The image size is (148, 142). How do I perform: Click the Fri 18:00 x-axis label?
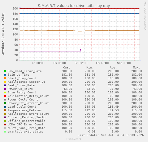(102, 63)
